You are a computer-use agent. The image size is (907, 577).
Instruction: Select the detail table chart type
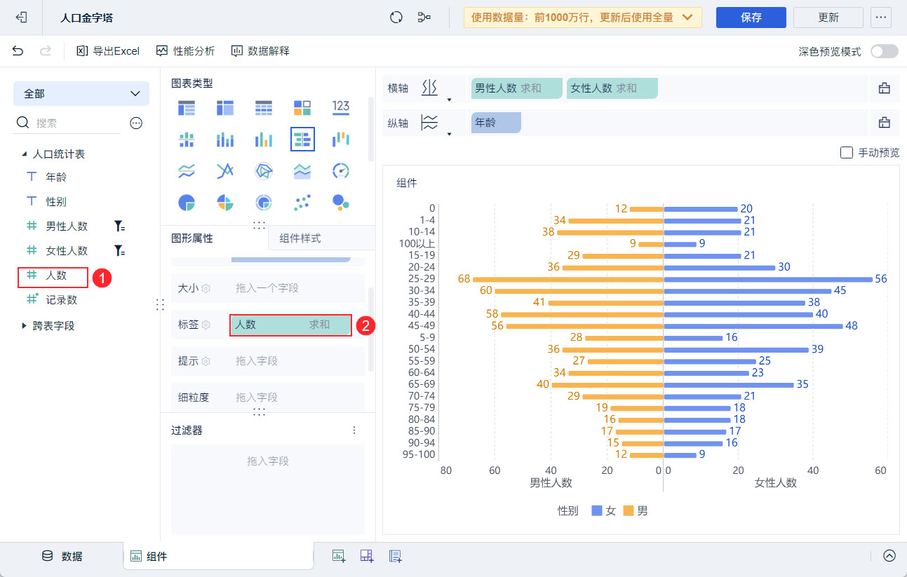tap(264, 107)
